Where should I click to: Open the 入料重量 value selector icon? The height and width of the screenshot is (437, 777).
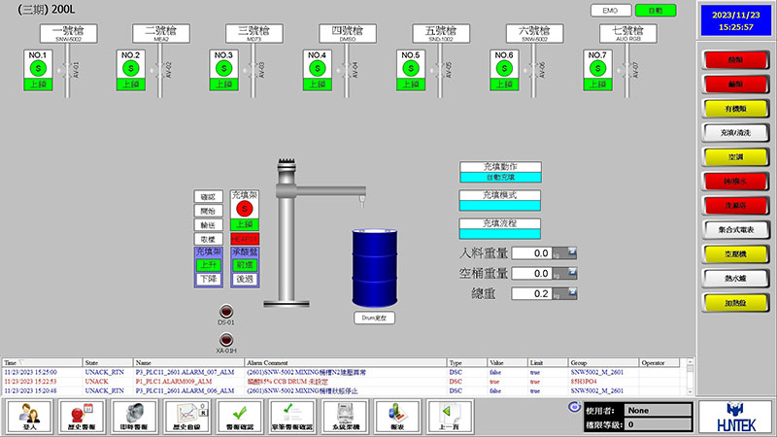572,253
